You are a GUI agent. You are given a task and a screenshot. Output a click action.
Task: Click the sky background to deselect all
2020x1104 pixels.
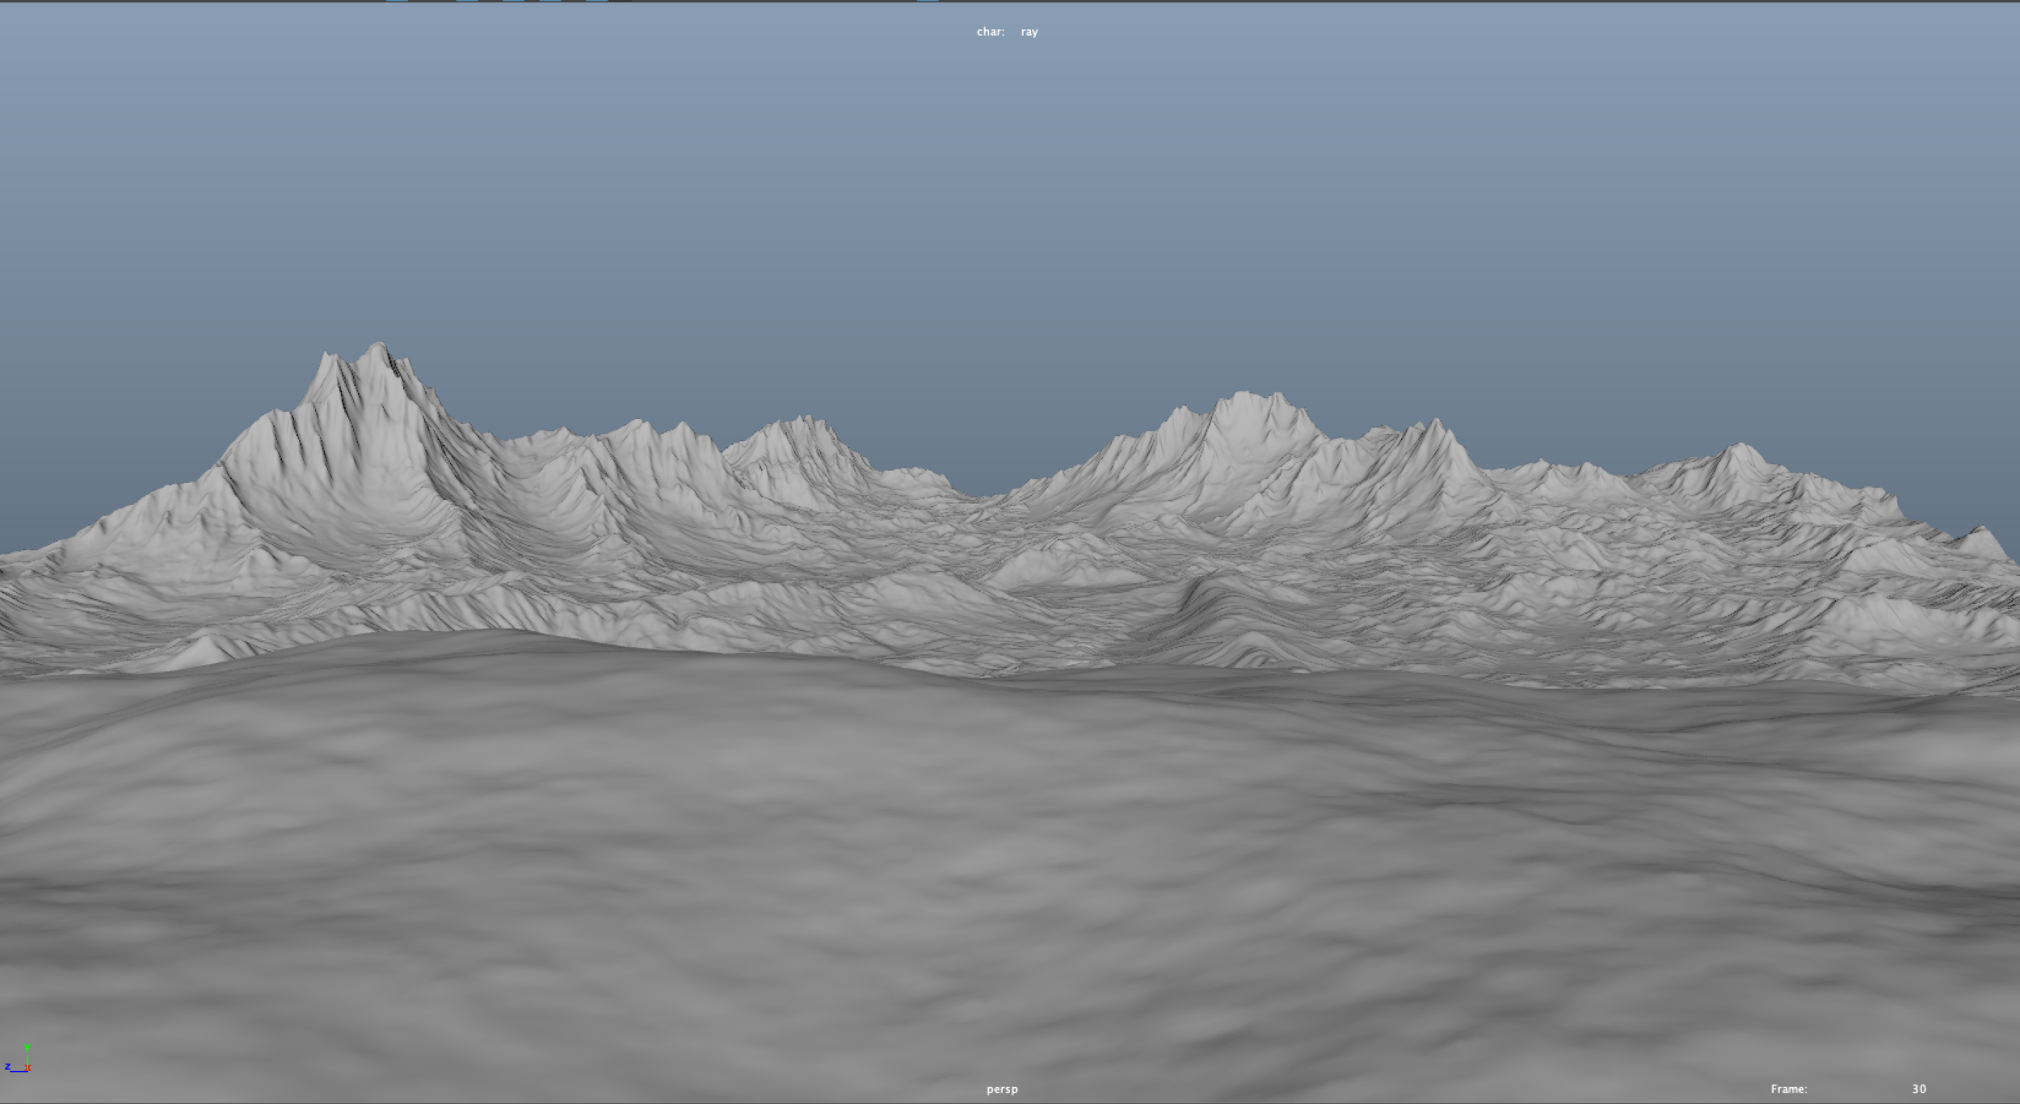pyautogui.click(x=1010, y=202)
